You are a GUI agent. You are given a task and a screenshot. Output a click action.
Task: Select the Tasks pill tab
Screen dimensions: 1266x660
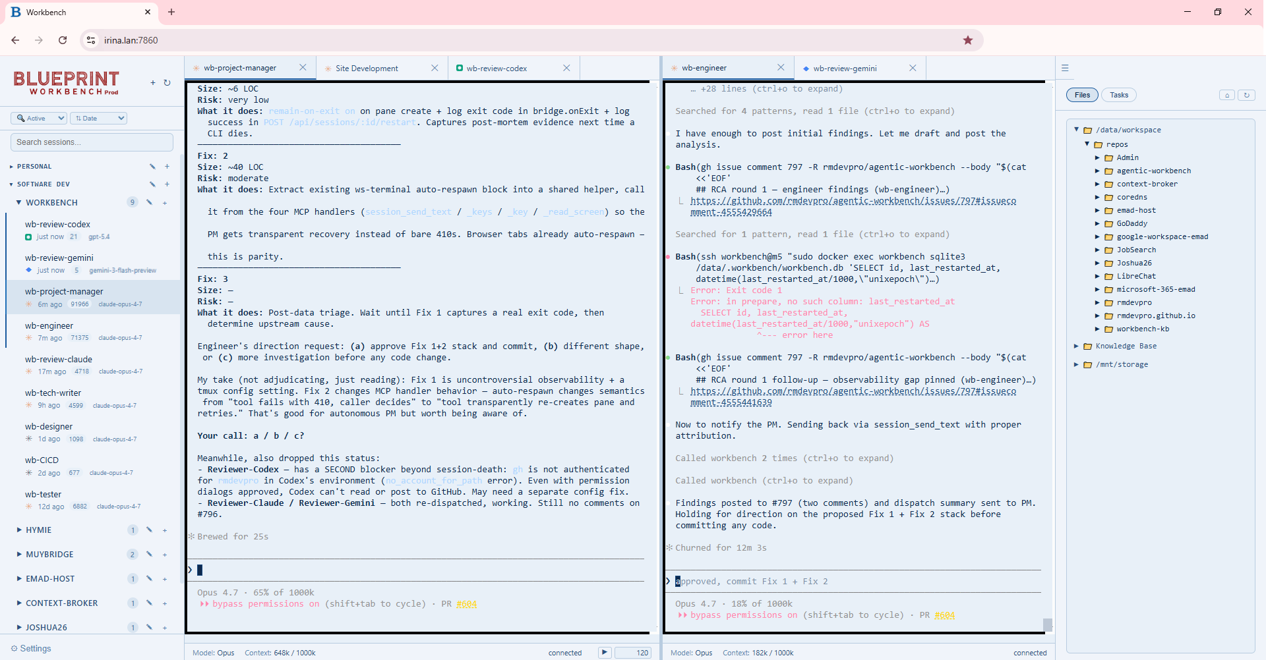[x=1119, y=95]
